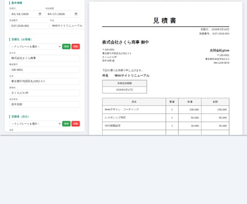Click unit price 200,000 in Webデザイン row

tap(194, 110)
